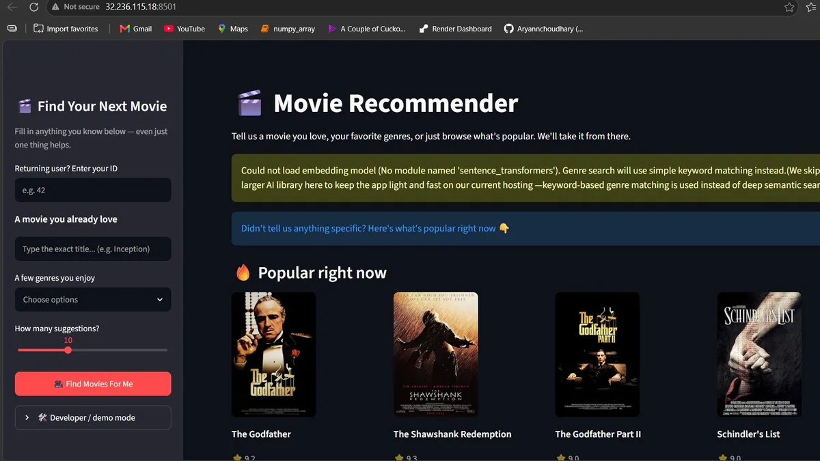The height and width of the screenshot is (461, 820).
Task: Click the Find Movies For Me button
Action: pyautogui.click(x=93, y=384)
